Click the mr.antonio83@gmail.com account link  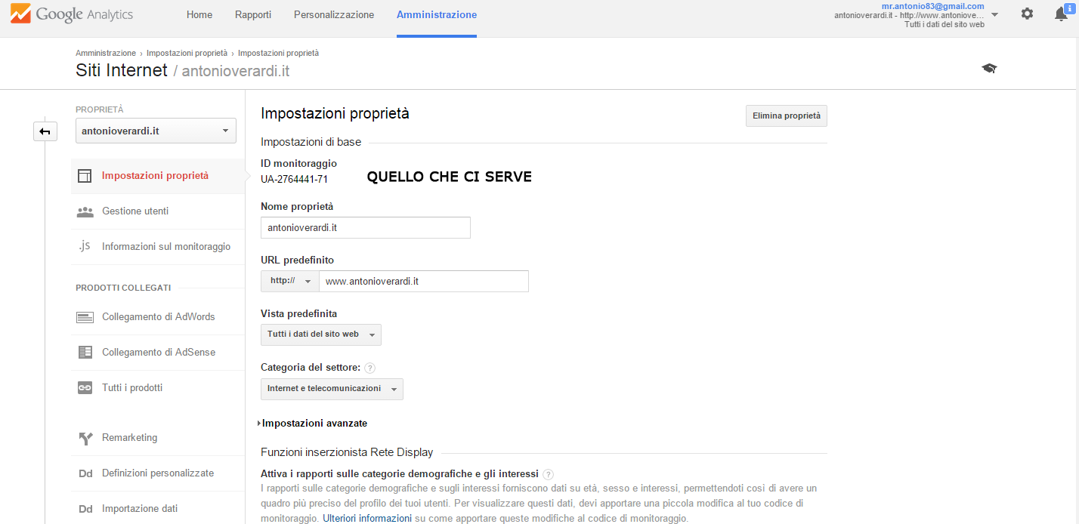pos(932,6)
